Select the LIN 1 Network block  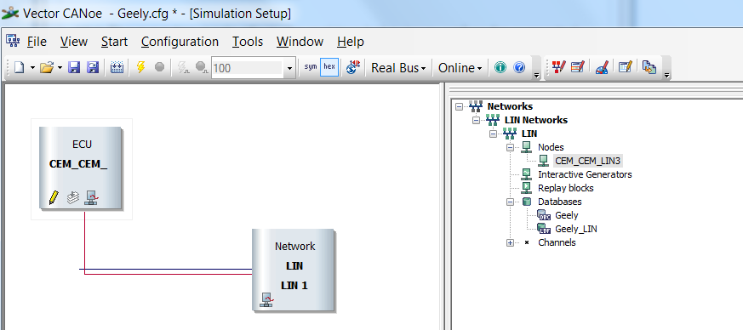293,270
